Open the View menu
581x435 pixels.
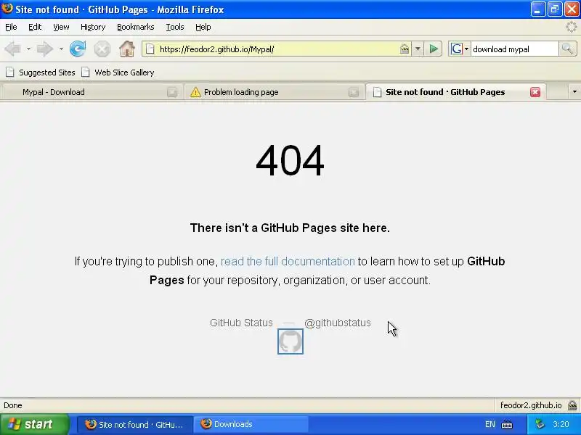(x=61, y=27)
